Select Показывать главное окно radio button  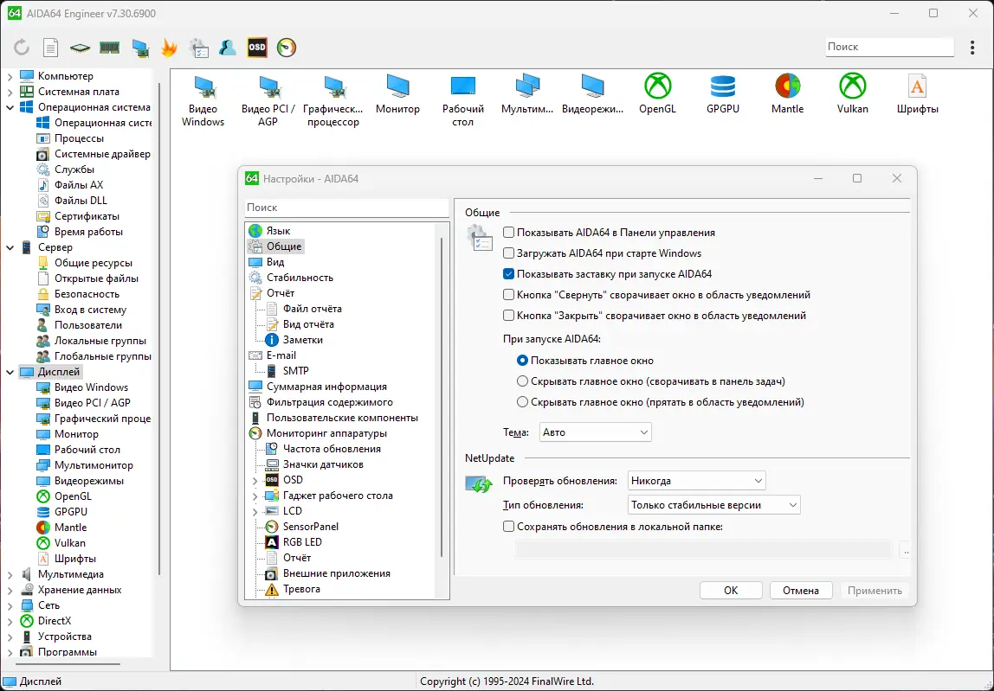[522, 361]
